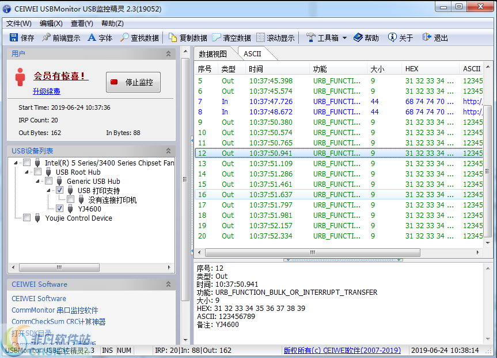Collapse the USB设备列表 panel
The image size is (497, 358).
168,151
